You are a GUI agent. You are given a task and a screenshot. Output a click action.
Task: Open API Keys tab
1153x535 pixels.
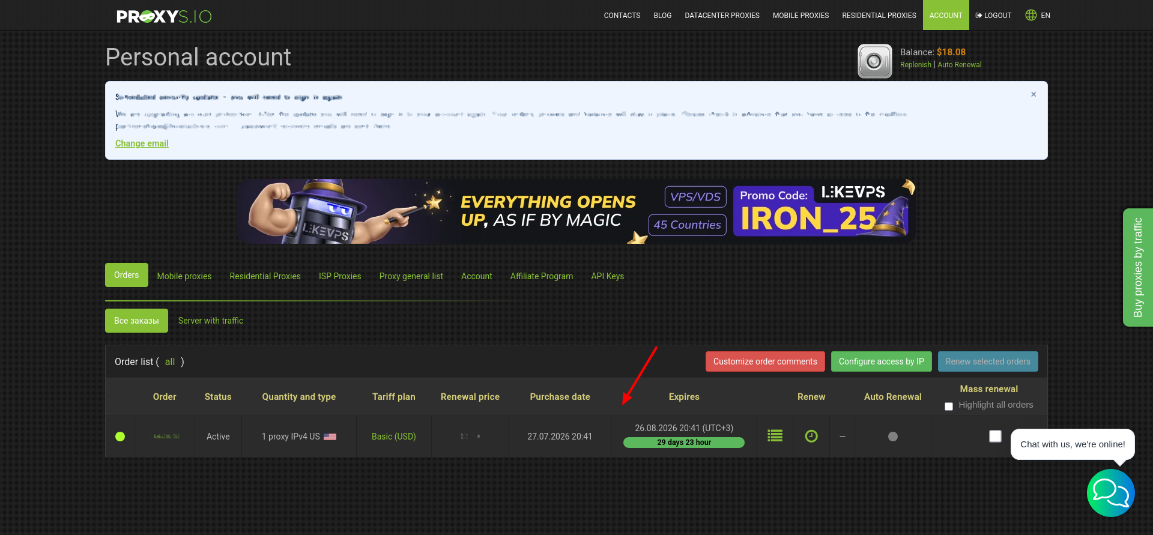[608, 276]
